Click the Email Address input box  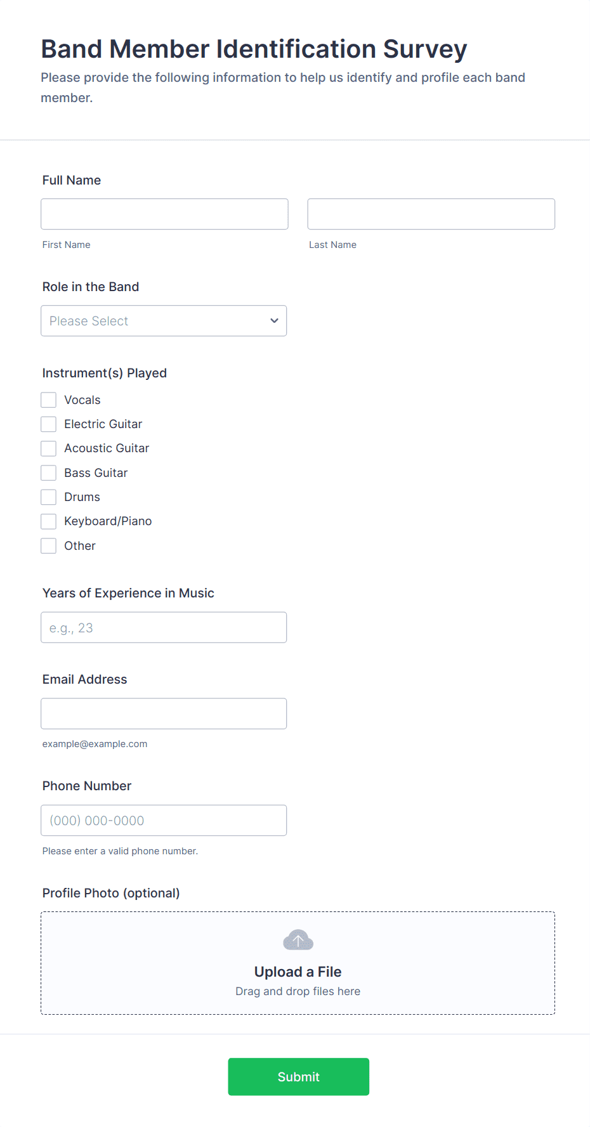pyautogui.click(x=163, y=714)
